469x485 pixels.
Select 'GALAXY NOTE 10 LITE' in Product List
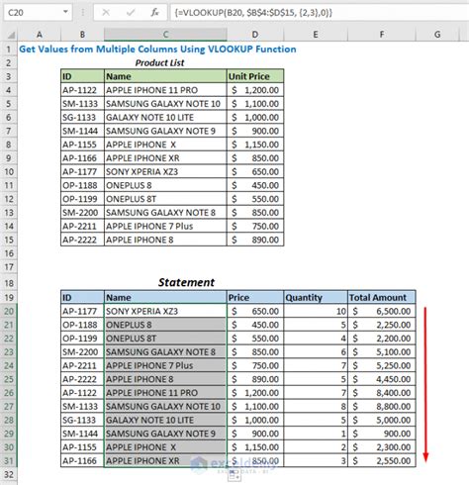tap(165, 117)
